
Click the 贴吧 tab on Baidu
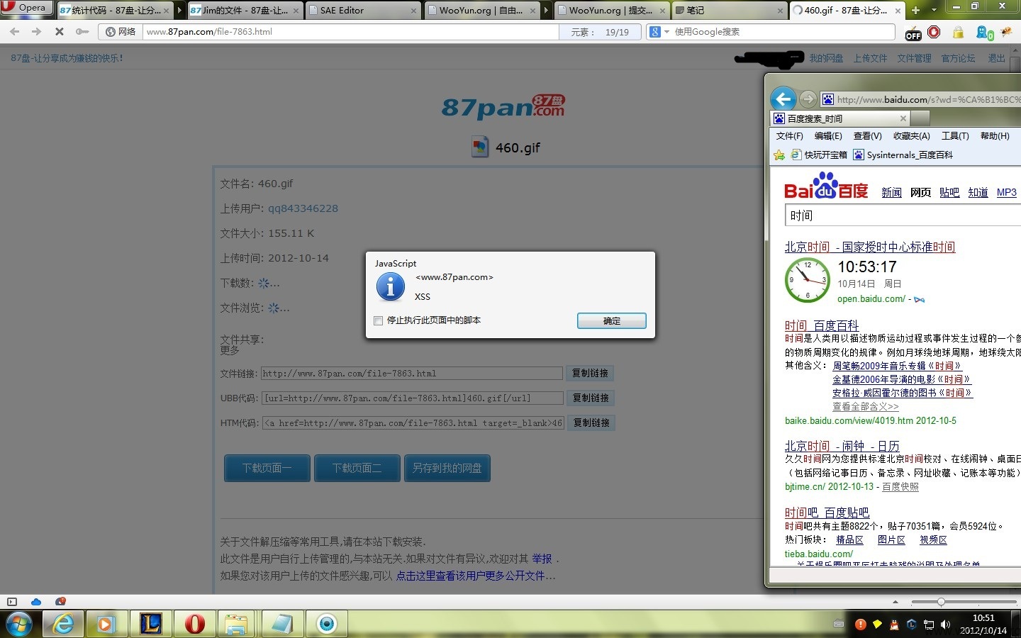click(949, 192)
